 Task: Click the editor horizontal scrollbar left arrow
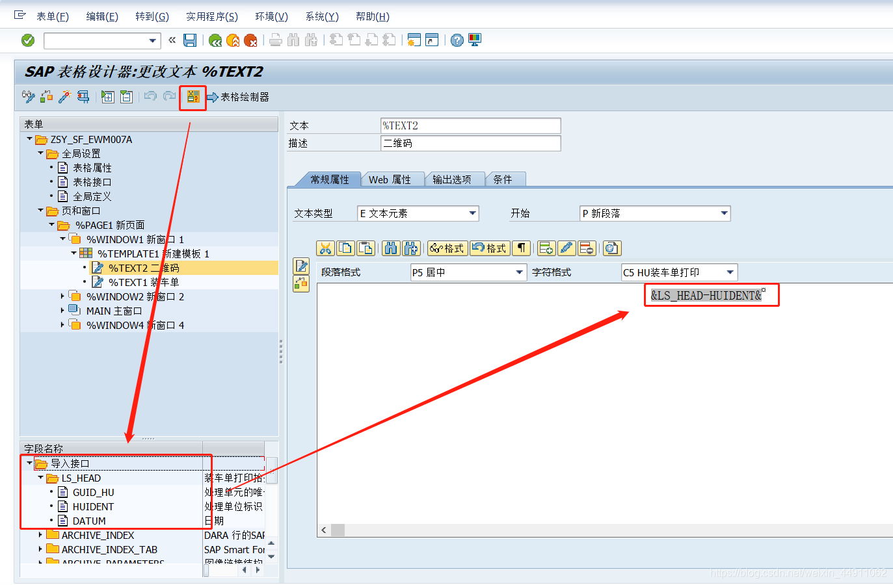tap(324, 530)
